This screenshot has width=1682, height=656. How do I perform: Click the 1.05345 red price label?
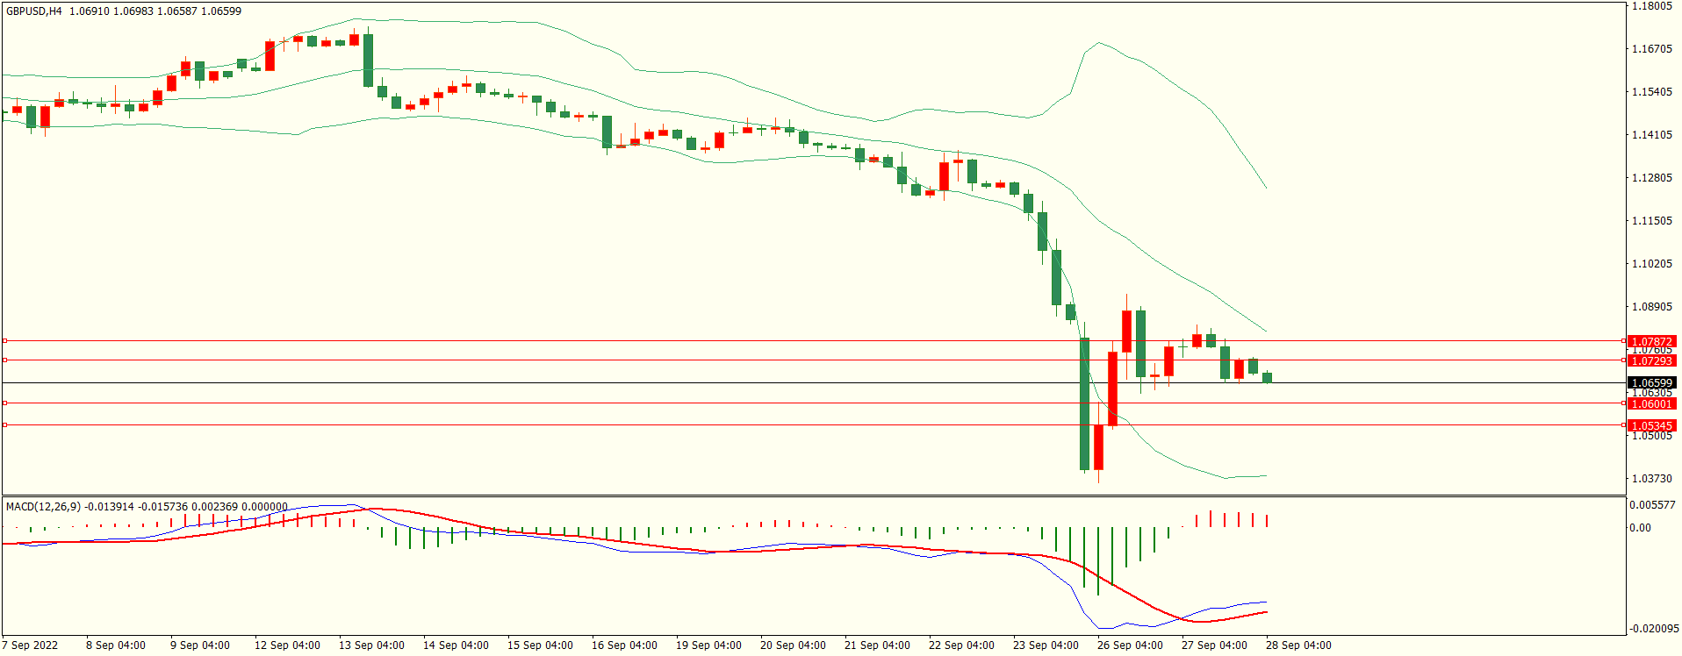point(1651,425)
